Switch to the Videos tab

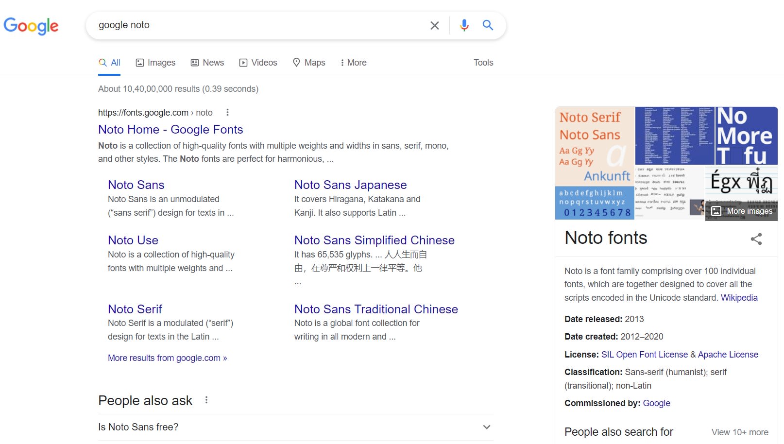(x=258, y=63)
